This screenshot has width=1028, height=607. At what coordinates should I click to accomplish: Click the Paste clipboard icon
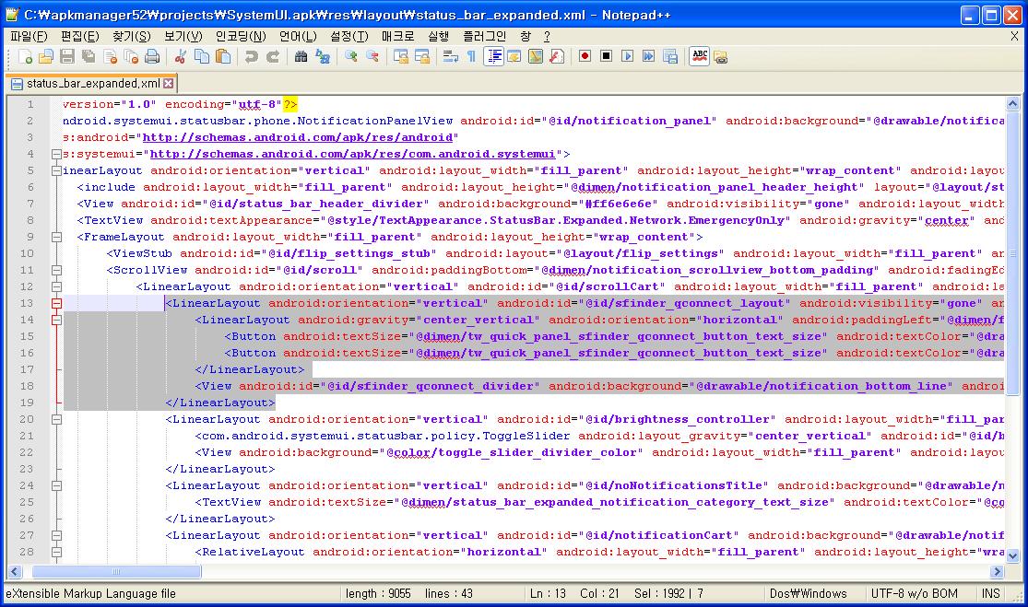(223, 56)
